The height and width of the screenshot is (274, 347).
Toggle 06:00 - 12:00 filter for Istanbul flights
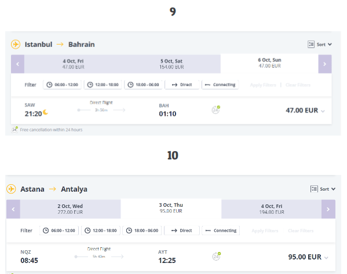[x=62, y=85]
